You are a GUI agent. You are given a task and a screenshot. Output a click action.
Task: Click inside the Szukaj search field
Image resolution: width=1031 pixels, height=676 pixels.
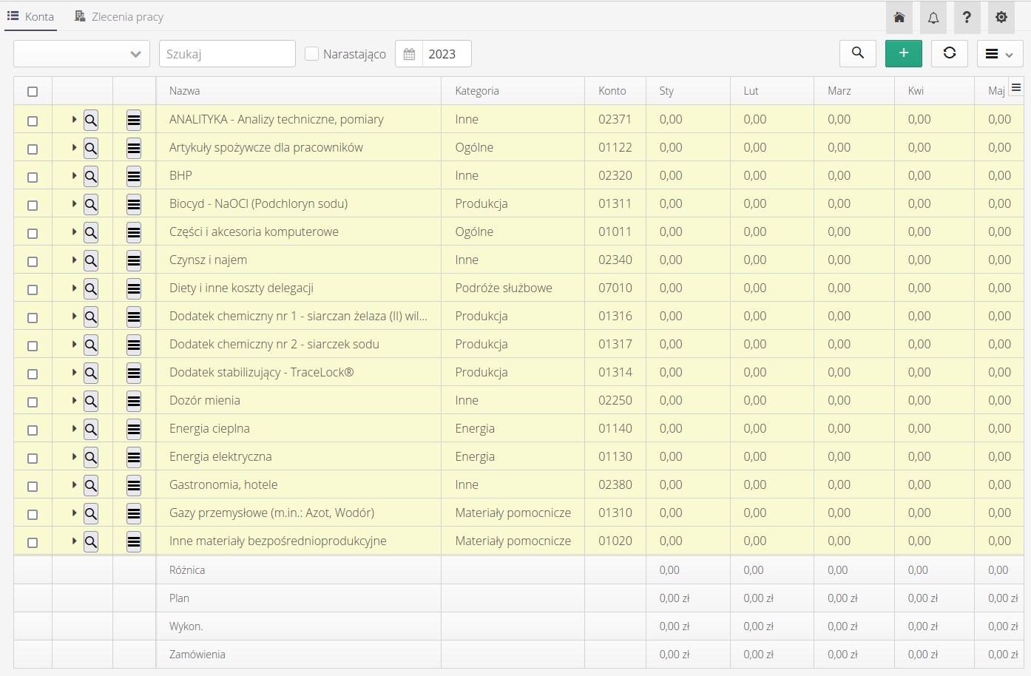227,53
